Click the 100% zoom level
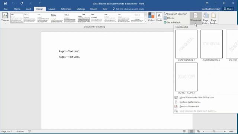238x134 pixels. (231, 131)
